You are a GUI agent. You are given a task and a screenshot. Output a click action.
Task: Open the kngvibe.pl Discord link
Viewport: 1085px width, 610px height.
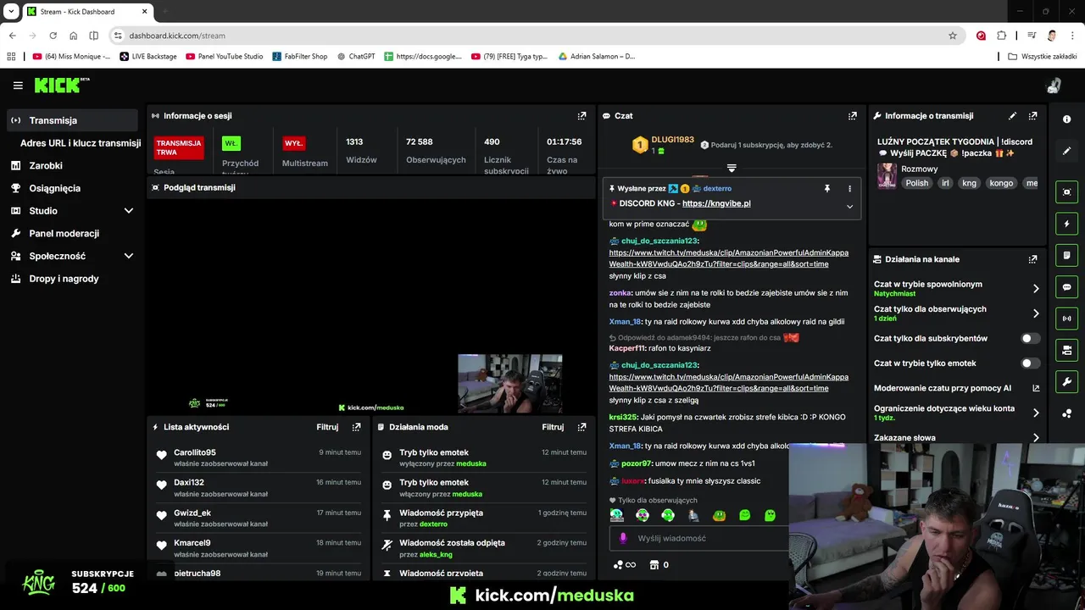[716, 203]
